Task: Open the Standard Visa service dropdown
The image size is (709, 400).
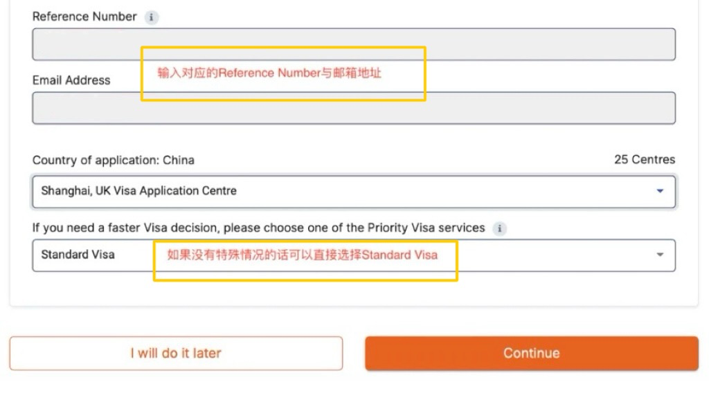Action: pos(354,255)
